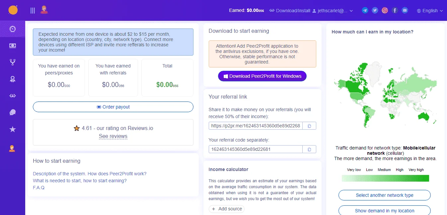
Task: Open the money payouts sidebar icon
Action: pyautogui.click(x=13, y=46)
